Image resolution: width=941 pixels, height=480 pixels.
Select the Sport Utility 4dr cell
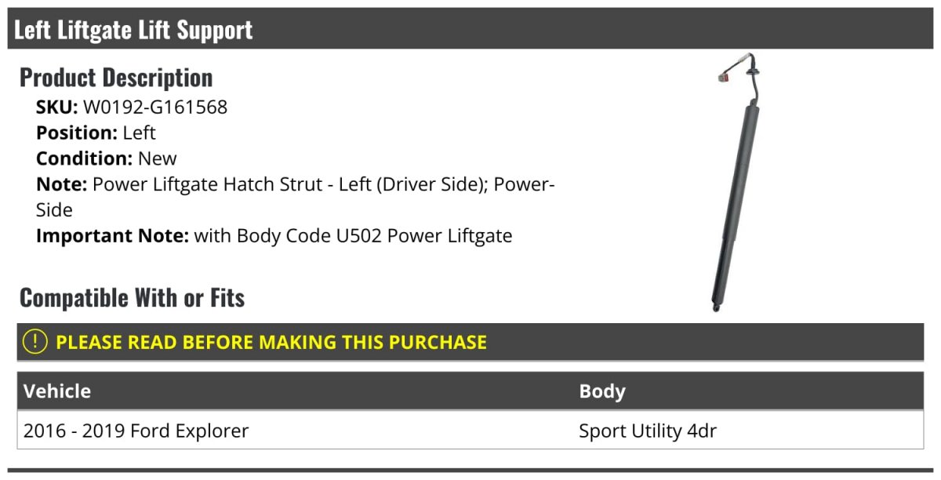tap(648, 431)
